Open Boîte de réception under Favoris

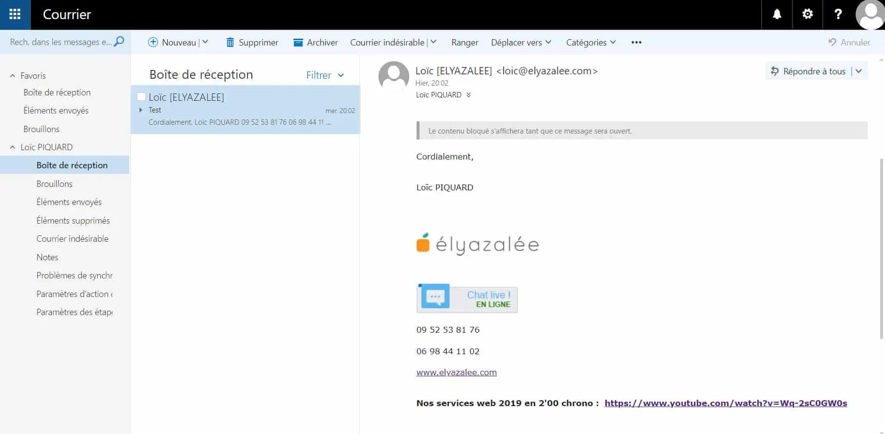57,92
